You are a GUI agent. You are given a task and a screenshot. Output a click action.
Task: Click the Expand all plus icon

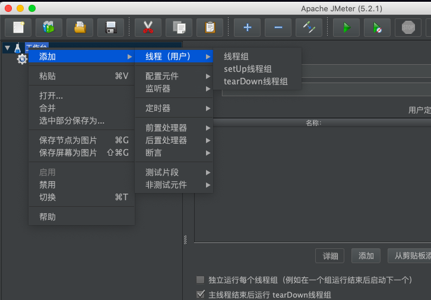pos(247,27)
